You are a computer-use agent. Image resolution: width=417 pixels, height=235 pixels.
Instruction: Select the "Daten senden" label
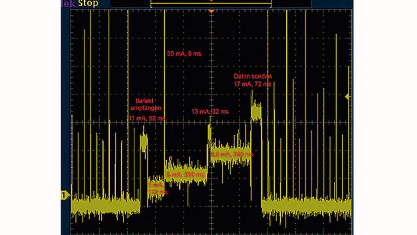(x=252, y=77)
